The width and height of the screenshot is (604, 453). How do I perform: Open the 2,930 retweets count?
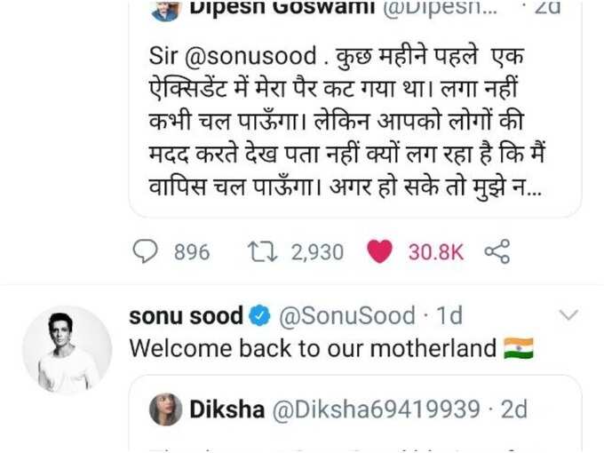coord(317,252)
